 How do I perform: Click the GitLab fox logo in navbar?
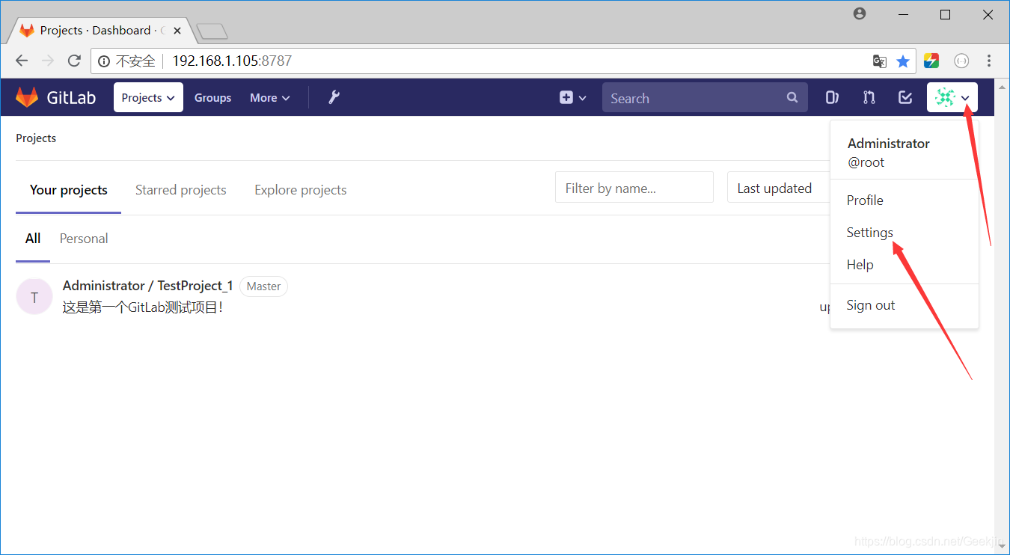pos(27,97)
